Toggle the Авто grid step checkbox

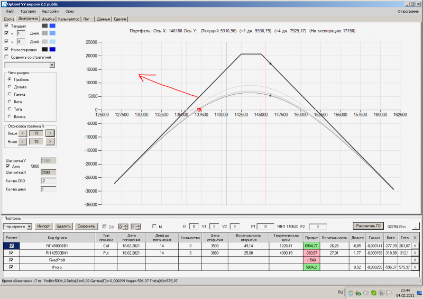point(7,166)
